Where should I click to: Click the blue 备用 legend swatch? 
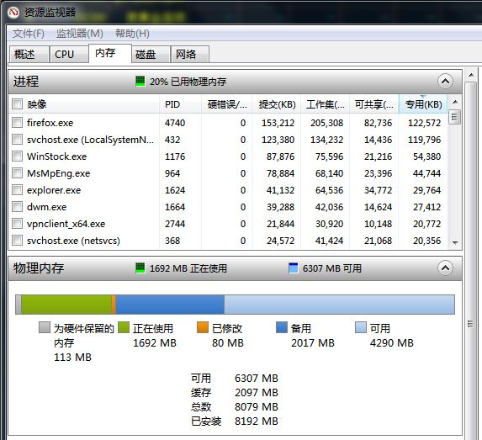[282, 327]
